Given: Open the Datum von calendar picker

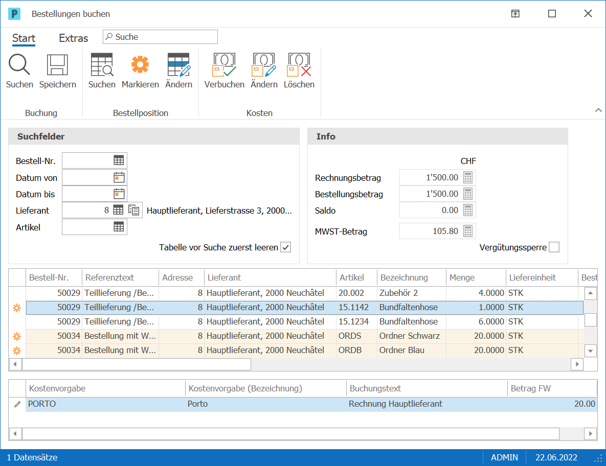Looking at the screenshot, I should click(119, 177).
